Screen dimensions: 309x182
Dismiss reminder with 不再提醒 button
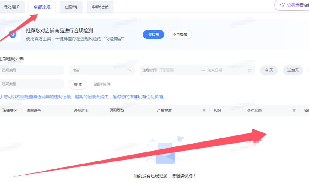click(180, 35)
